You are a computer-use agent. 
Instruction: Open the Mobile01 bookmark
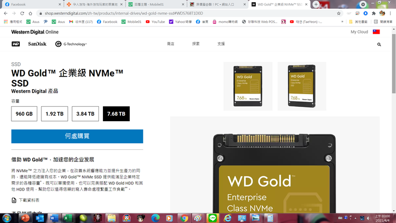(131, 21)
